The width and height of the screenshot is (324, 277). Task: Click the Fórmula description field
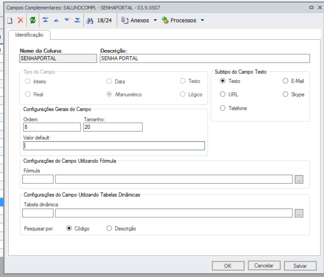pos(174,179)
